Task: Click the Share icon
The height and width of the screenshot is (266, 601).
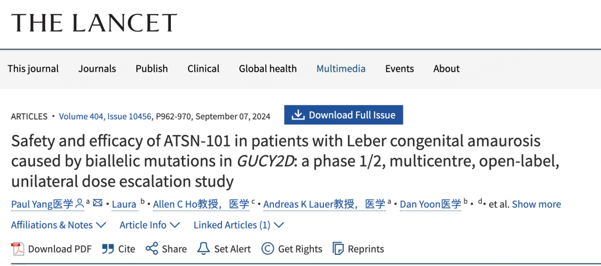Action: (x=151, y=249)
